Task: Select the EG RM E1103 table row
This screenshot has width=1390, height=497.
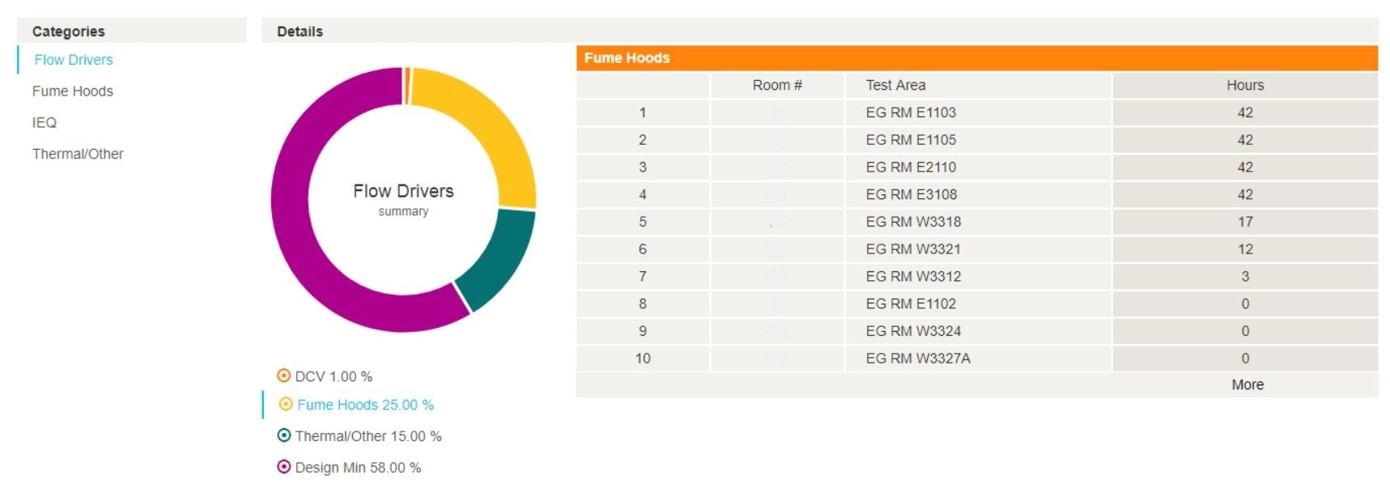Action: pos(911,113)
